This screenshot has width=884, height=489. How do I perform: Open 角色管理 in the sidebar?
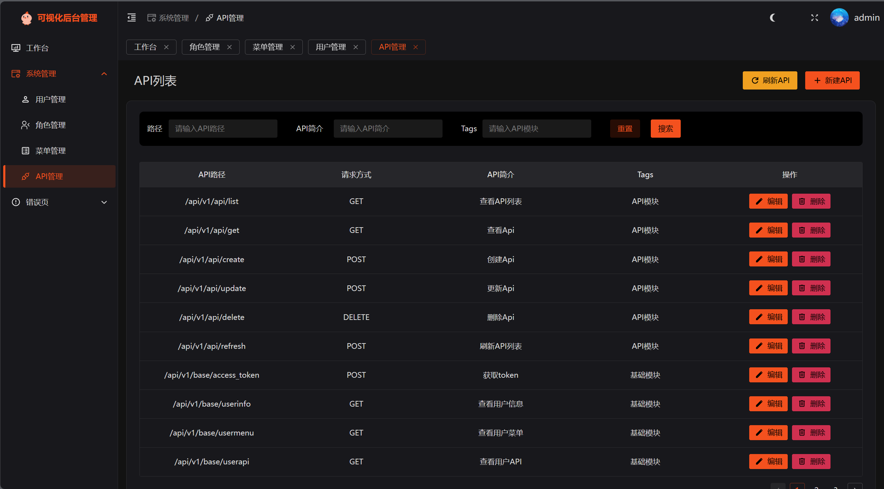coord(59,125)
